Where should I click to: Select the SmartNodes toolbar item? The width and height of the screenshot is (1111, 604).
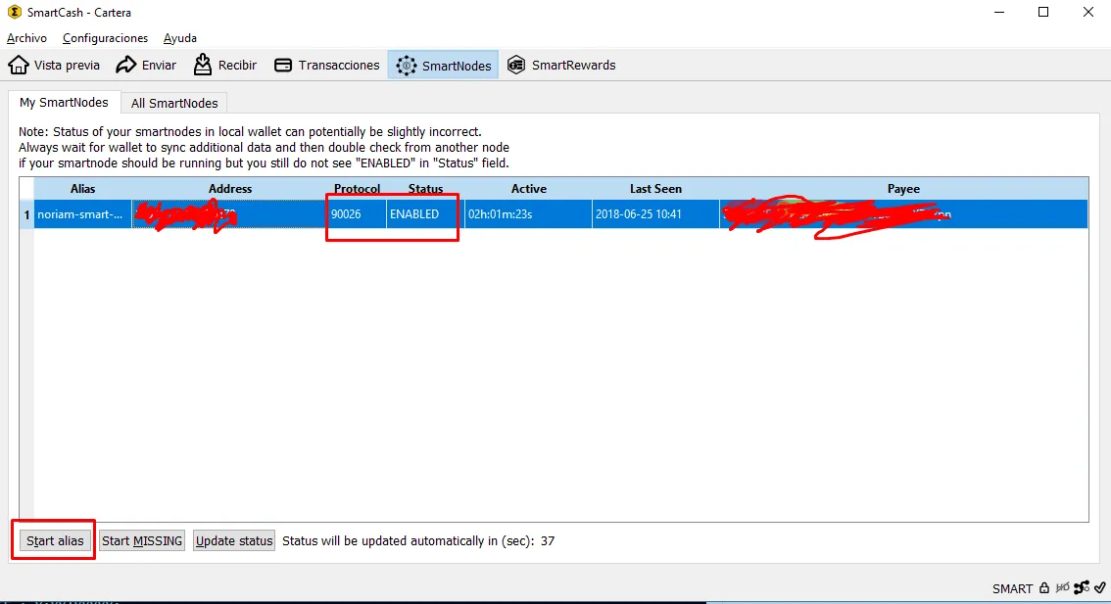click(x=444, y=66)
